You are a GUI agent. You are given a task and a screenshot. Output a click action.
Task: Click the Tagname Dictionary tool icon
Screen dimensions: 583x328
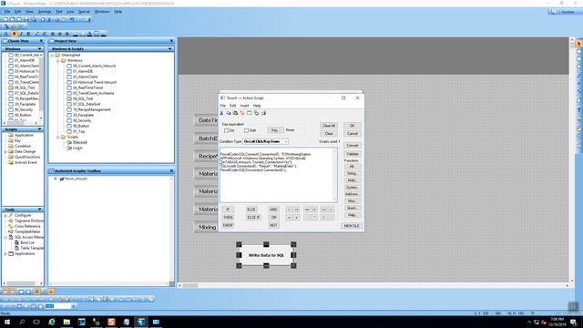click(x=11, y=220)
